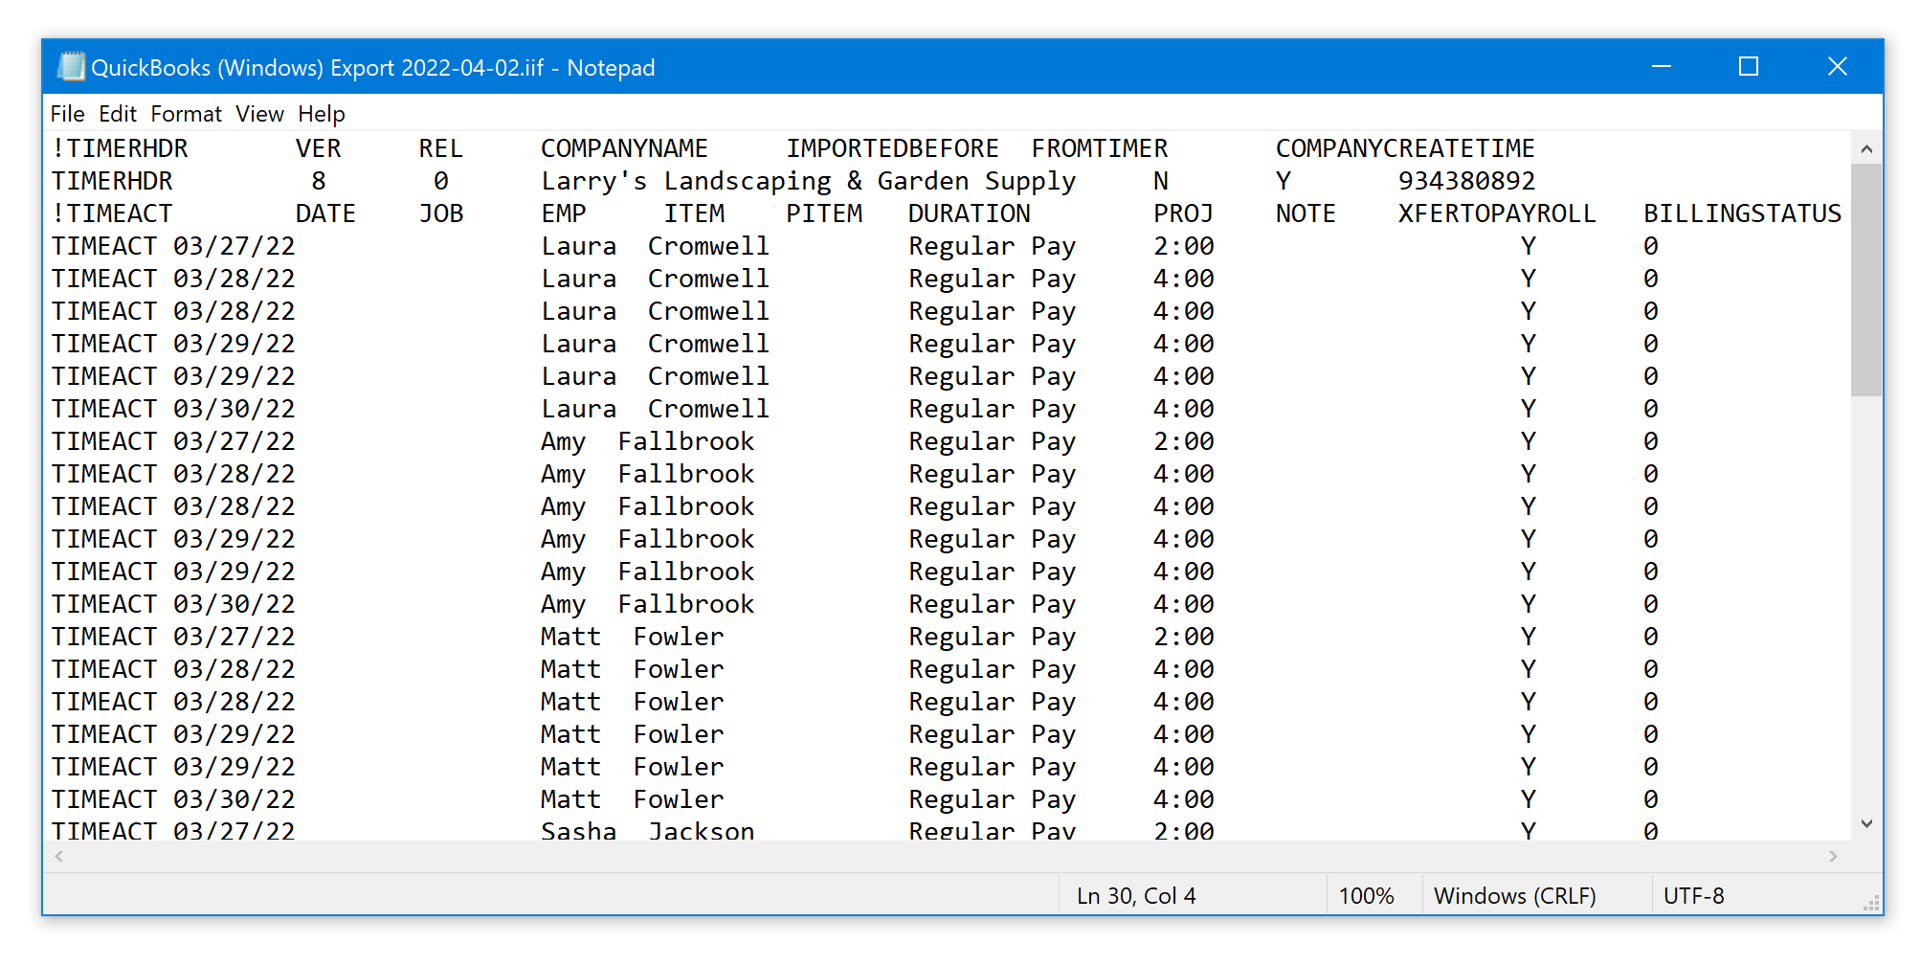This screenshot has height=965, width=1920.
Task: Close the Notepad window
Action: [x=1837, y=66]
